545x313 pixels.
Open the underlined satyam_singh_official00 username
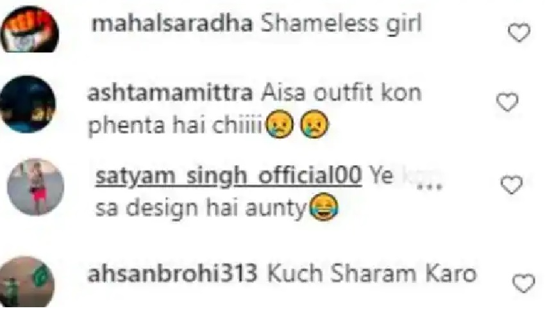point(228,175)
